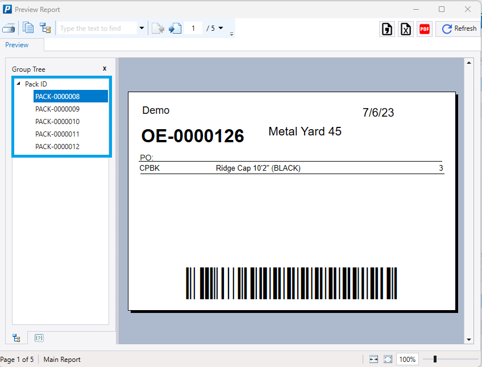
Task: Click the Print report icon
Action: pyautogui.click(x=9, y=28)
